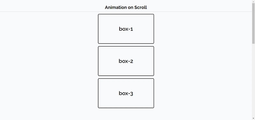Click the gap between box-2 and box-3
The image size is (255, 120).
pos(126,77)
